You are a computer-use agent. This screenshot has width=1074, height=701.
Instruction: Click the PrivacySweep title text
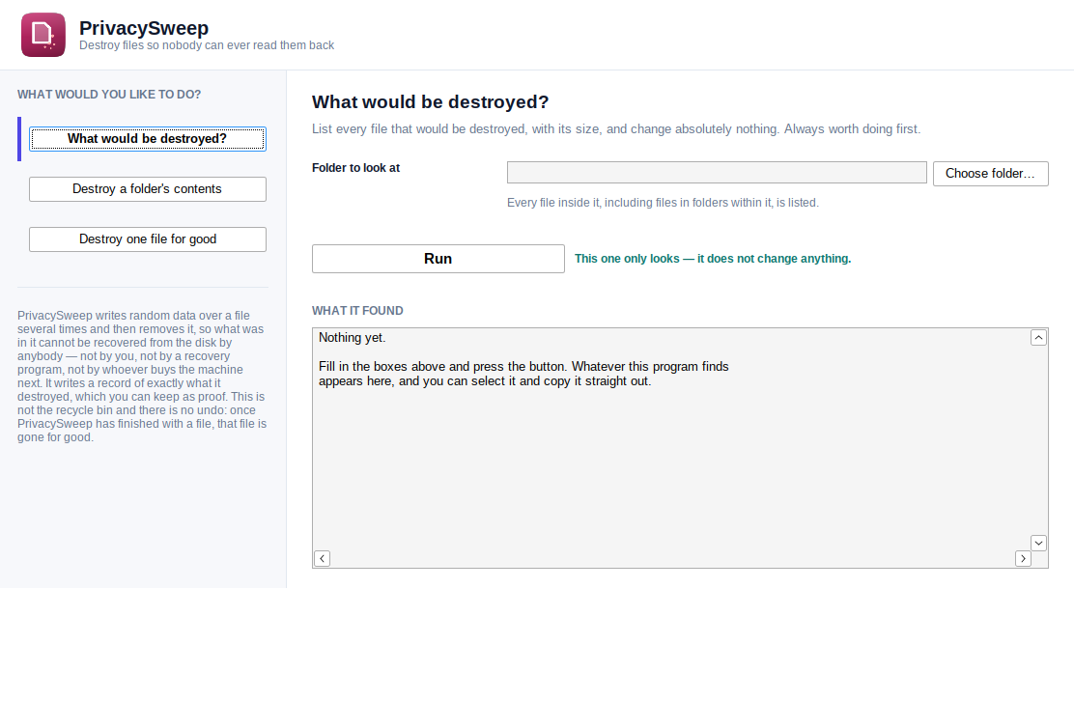point(144,28)
